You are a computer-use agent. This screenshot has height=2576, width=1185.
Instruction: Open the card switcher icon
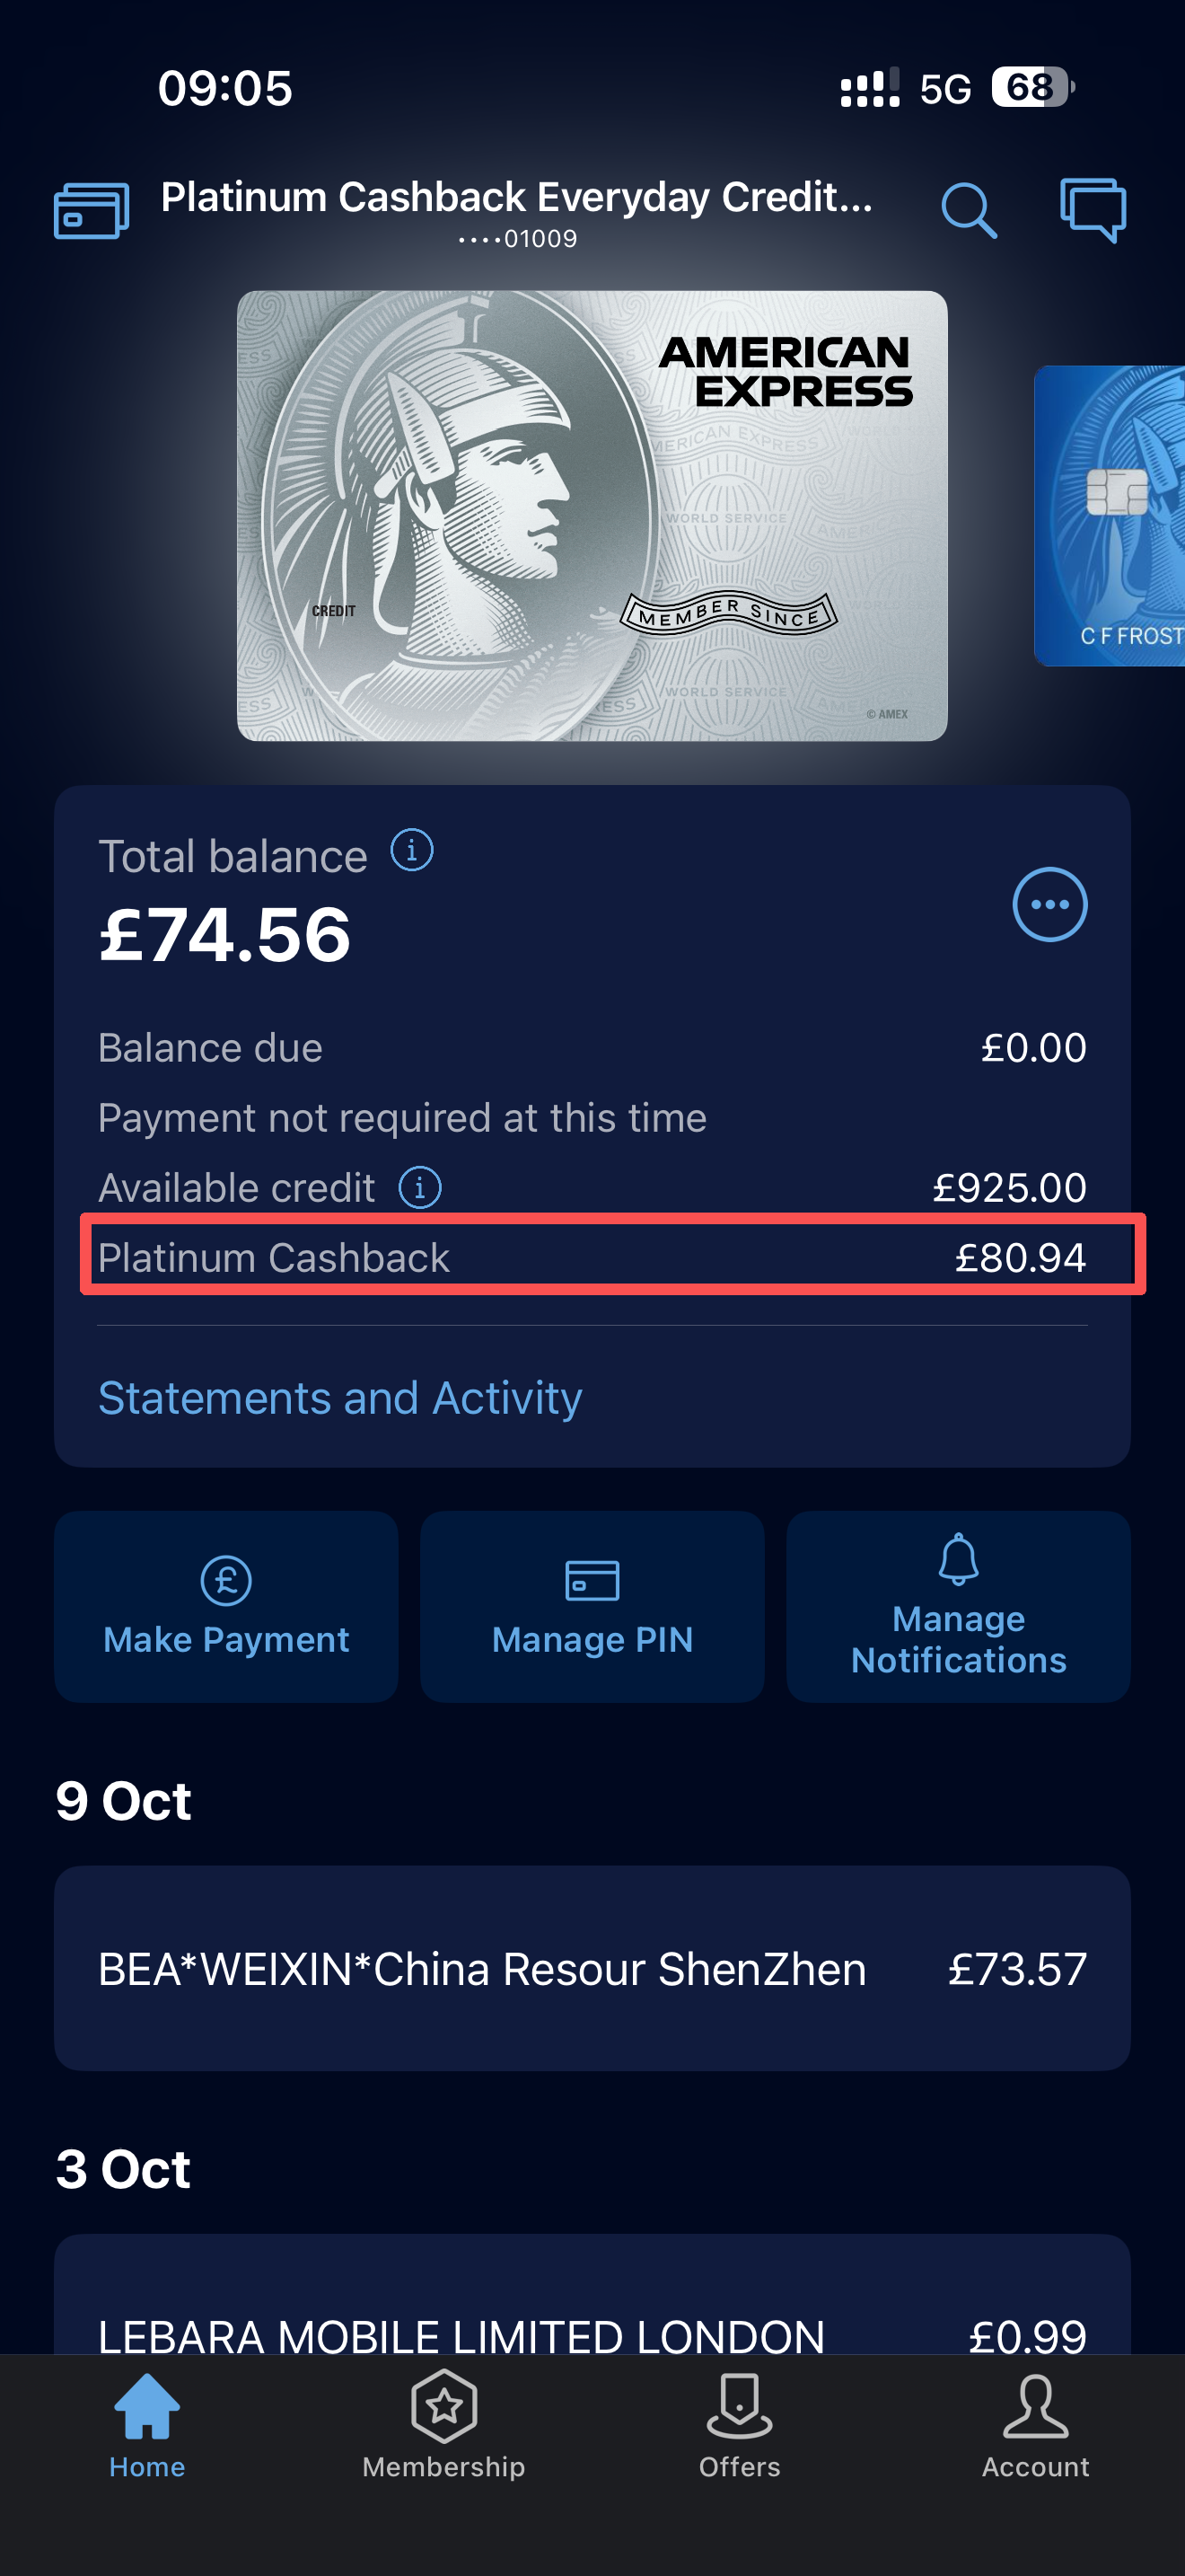tap(91, 210)
